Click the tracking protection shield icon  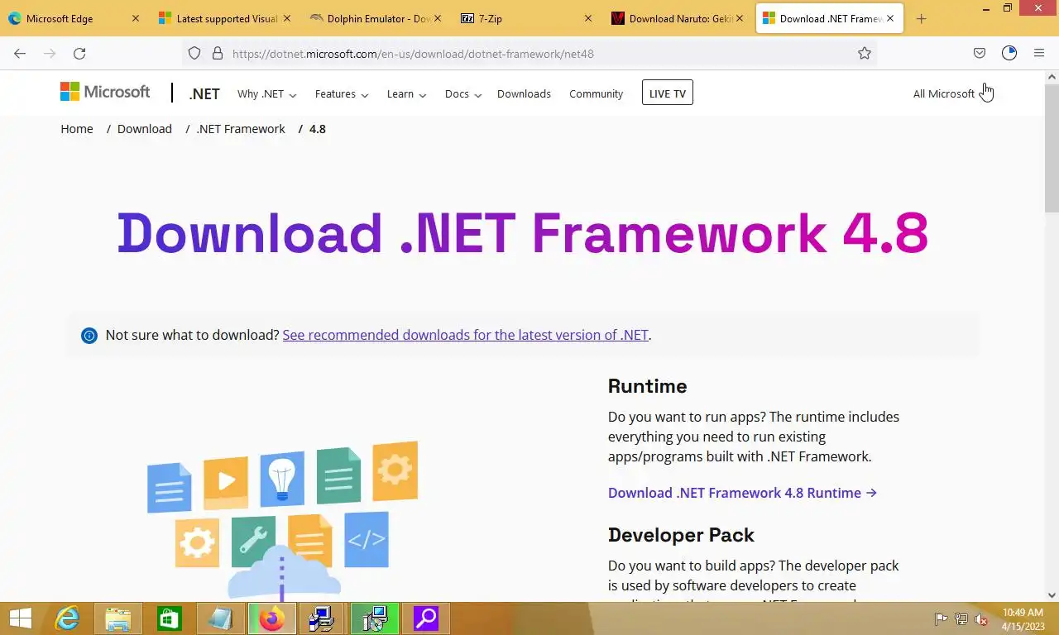tap(194, 53)
